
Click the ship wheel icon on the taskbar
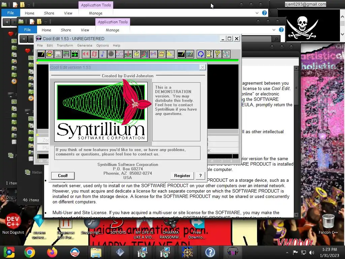(x=187, y=252)
